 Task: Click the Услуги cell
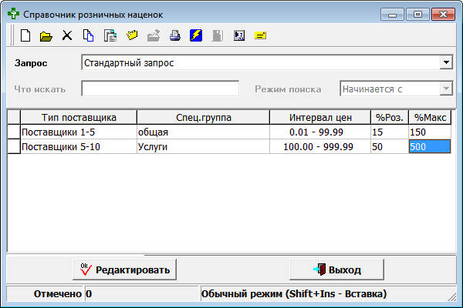(x=203, y=146)
